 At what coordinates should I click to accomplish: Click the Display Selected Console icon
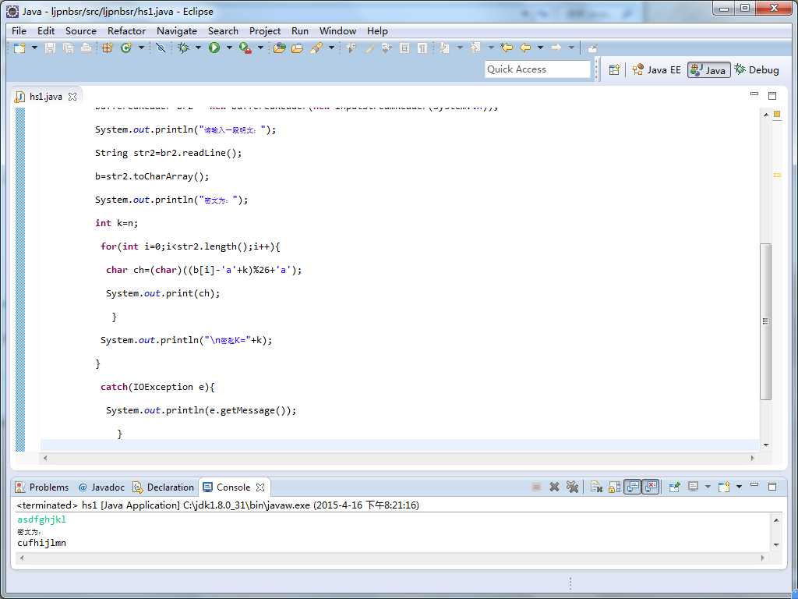coord(693,487)
